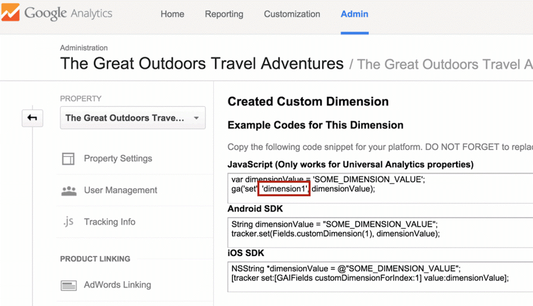The height and width of the screenshot is (306, 533).
Task: Click the 'iOS SDK' label
Action: click(246, 253)
